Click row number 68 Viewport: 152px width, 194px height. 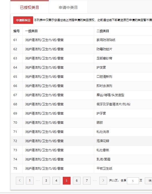pos(15,104)
